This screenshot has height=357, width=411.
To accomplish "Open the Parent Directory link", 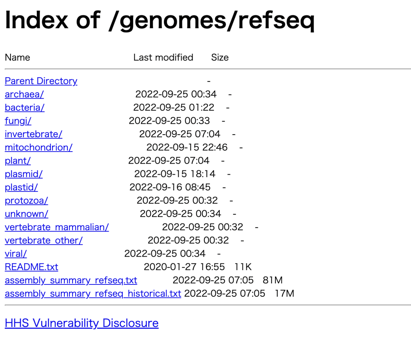I will pyautogui.click(x=41, y=81).
